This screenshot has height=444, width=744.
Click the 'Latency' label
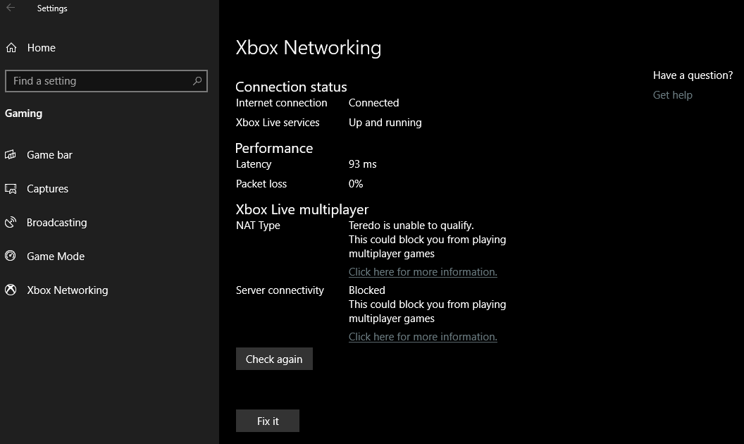254,164
